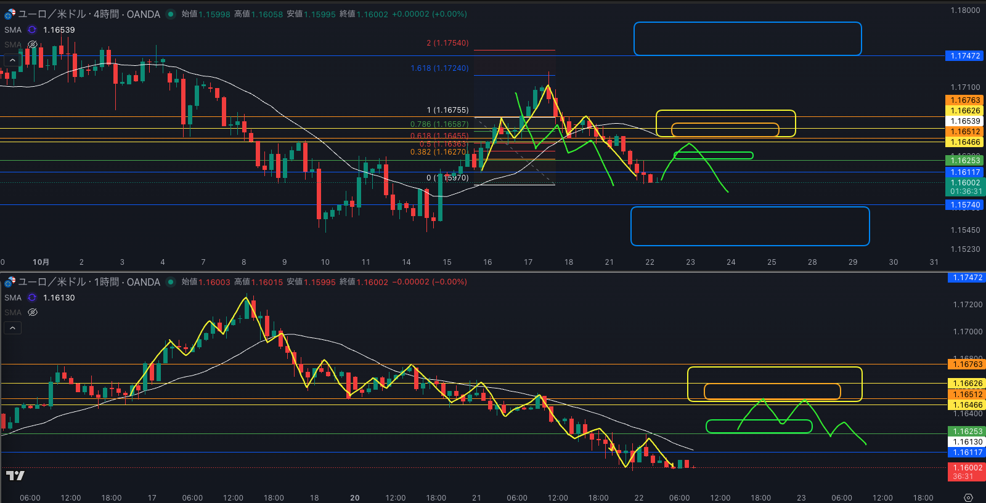Click the Fibonacci 1.618 (1.17240) level label

439,68
